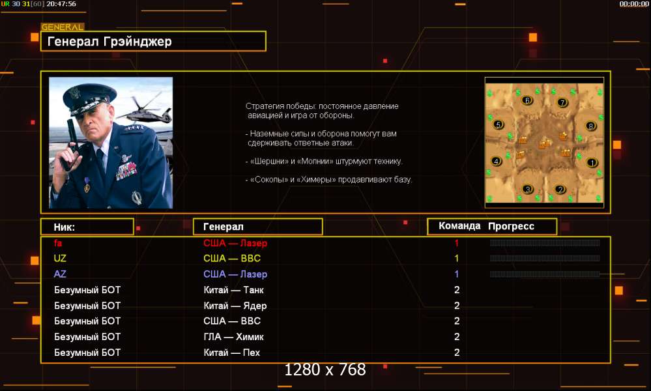Click the '«Соколы» и «Химеры»' tip line
This screenshot has width=651, height=391.
(328, 179)
